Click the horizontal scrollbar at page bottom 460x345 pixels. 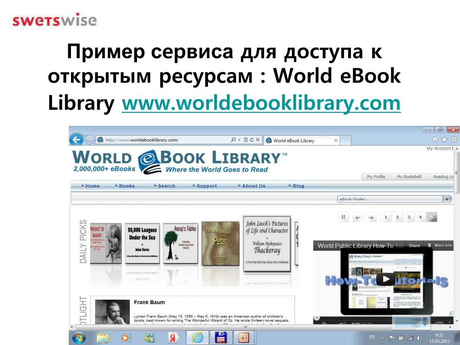pyautogui.click(x=246, y=327)
